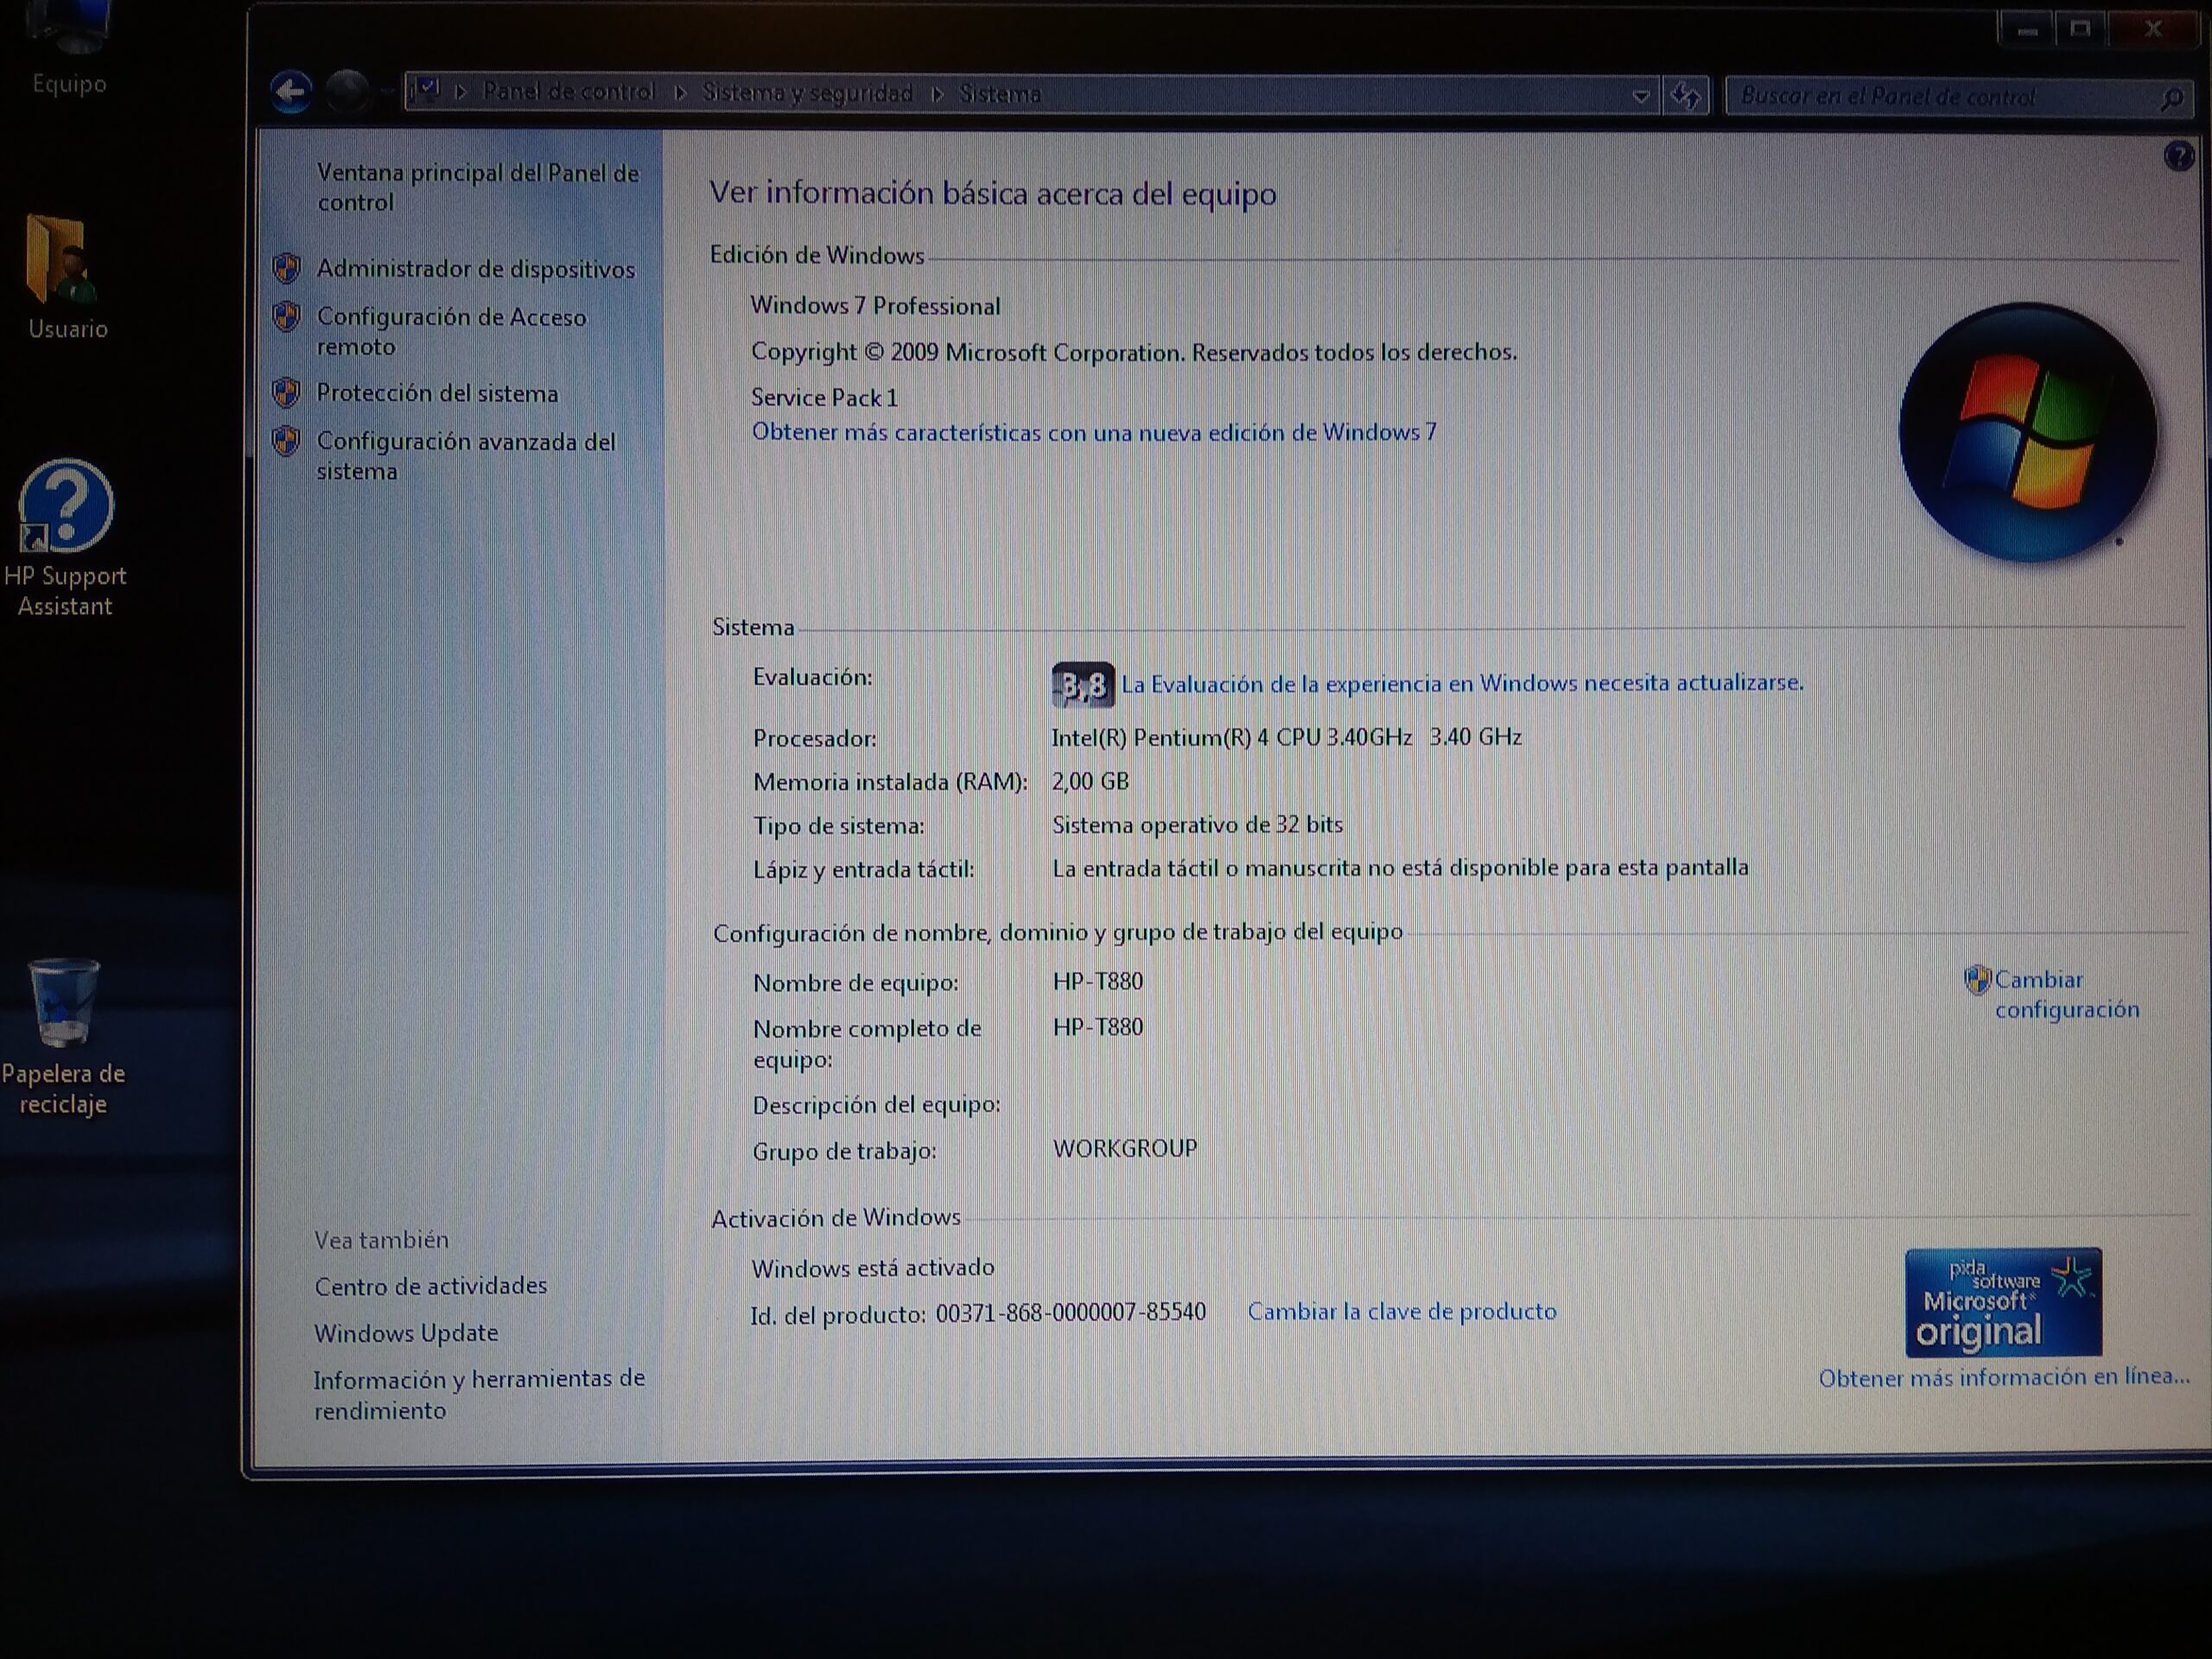The height and width of the screenshot is (1659, 2212).
Task: Launch HP Support Assistant desktop icon
Action: [x=65, y=538]
